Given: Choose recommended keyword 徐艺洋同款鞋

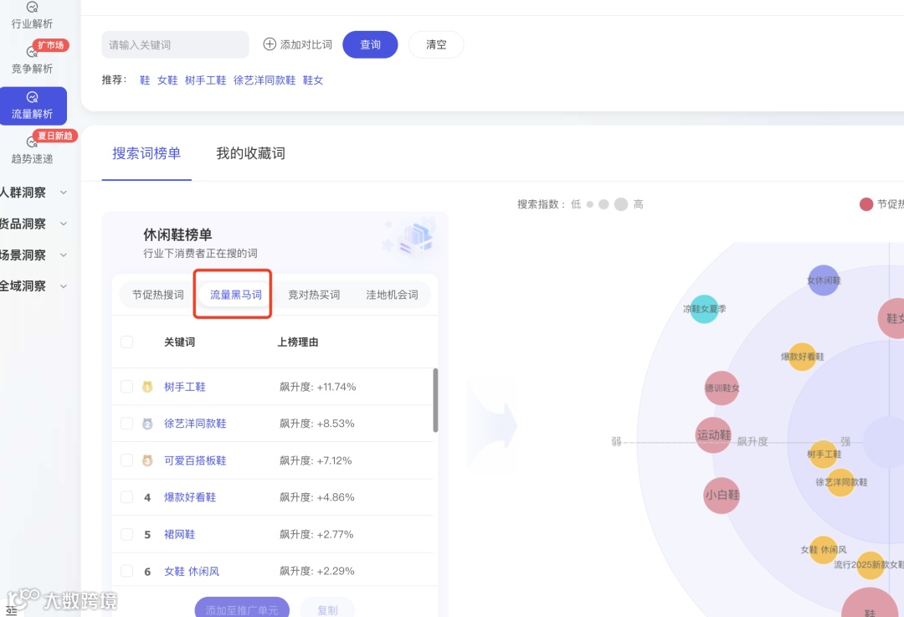Looking at the screenshot, I should (264, 80).
